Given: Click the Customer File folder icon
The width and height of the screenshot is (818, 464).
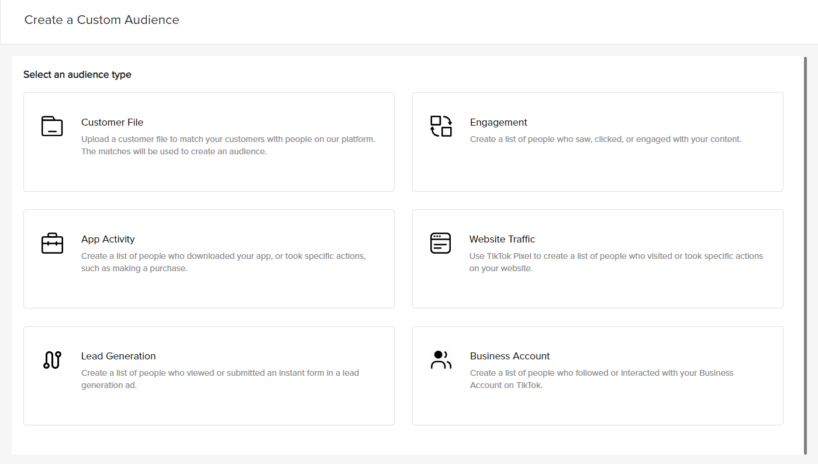Looking at the screenshot, I should point(52,126).
